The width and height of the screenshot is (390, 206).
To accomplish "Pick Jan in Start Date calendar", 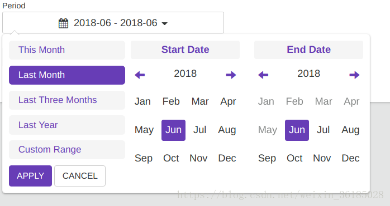I will click(x=142, y=101).
